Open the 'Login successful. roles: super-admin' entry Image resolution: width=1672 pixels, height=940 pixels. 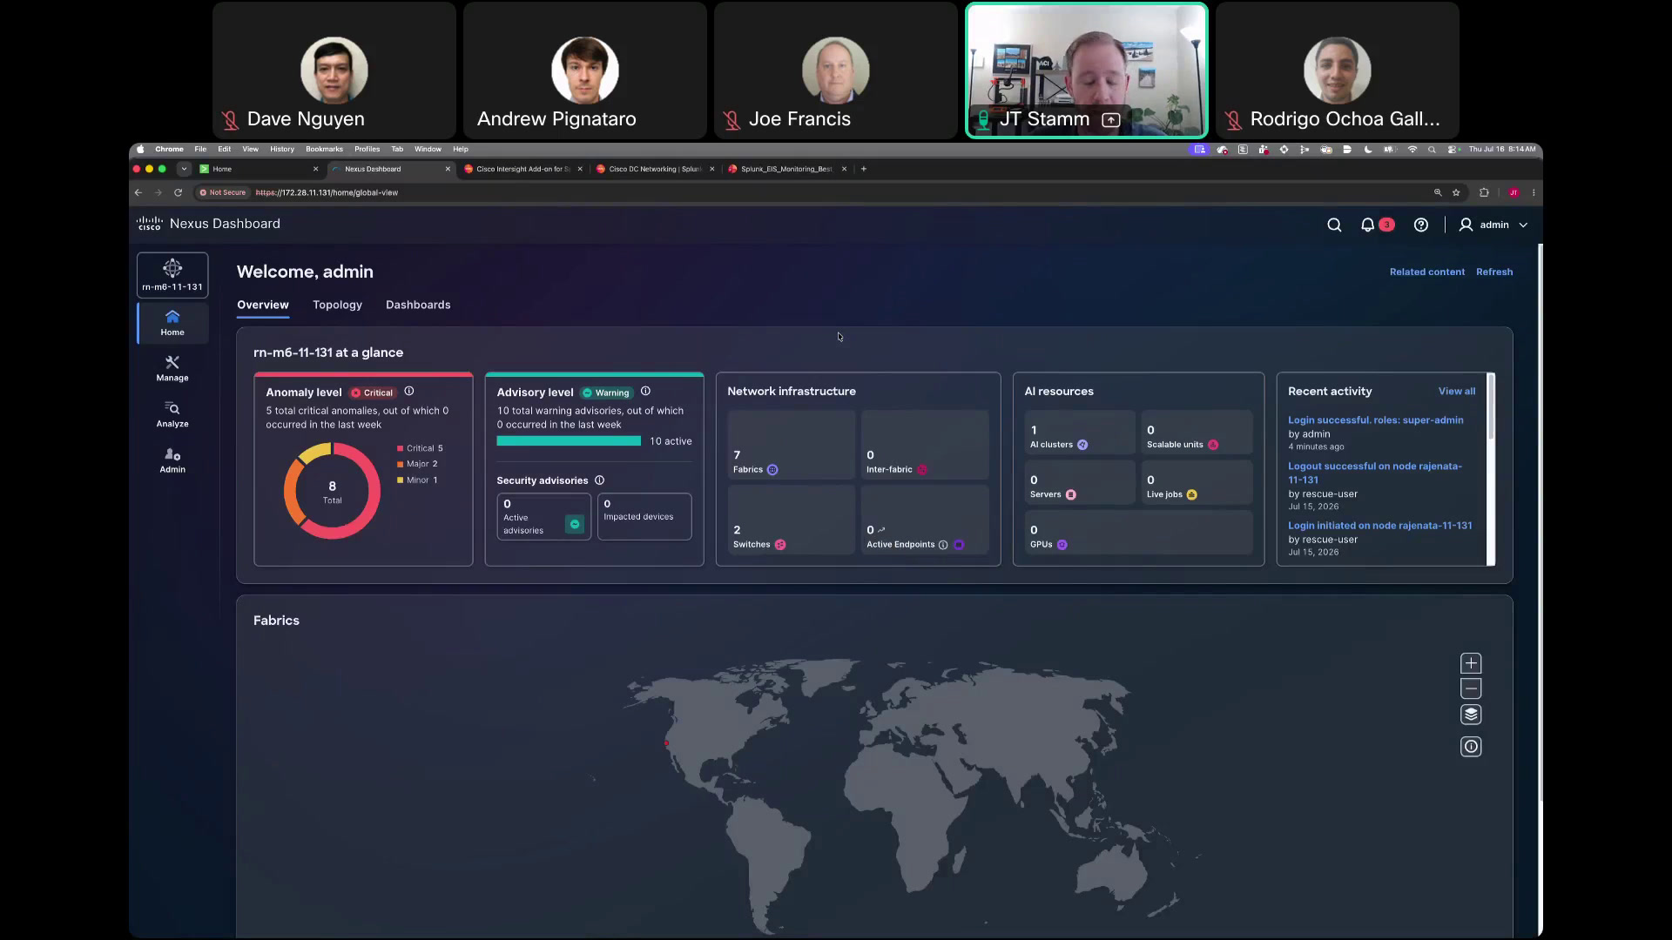tap(1376, 420)
